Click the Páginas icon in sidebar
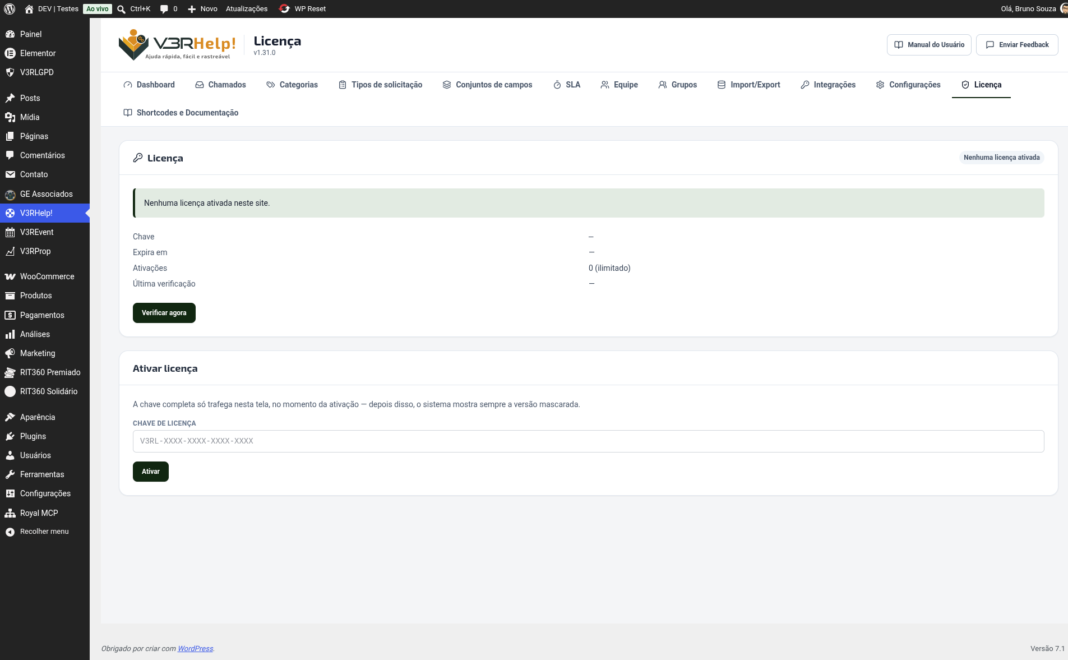 (10, 136)
